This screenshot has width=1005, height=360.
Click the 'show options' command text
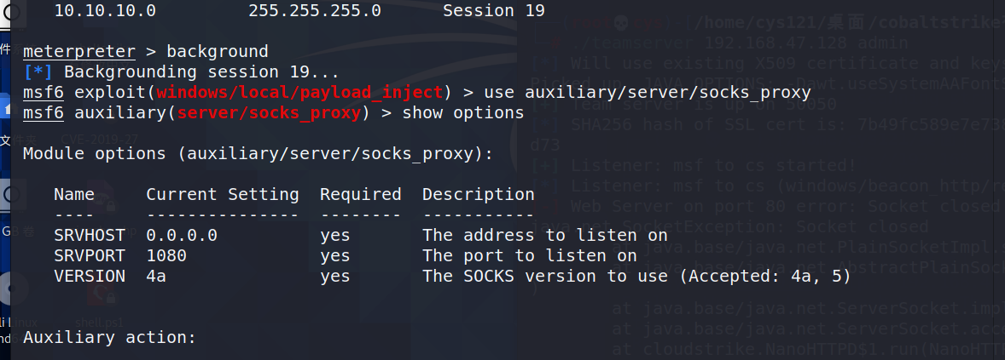462,113
